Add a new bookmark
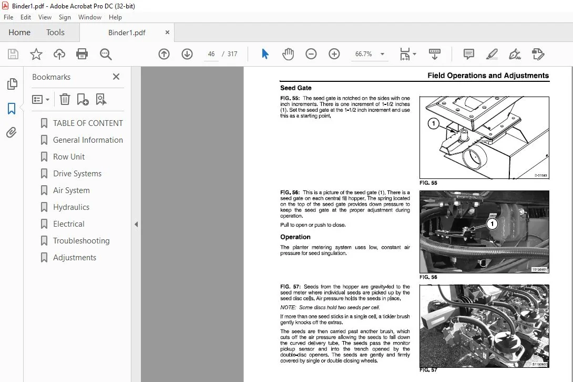Screen dimensions: 573x382 click(x=83, y=99)
